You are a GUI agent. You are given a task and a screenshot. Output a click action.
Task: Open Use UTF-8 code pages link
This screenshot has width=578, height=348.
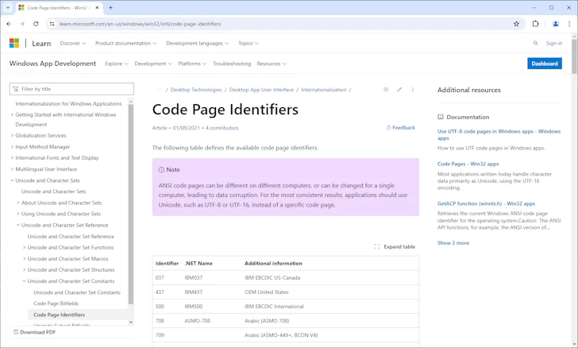(x=499, y=135)
